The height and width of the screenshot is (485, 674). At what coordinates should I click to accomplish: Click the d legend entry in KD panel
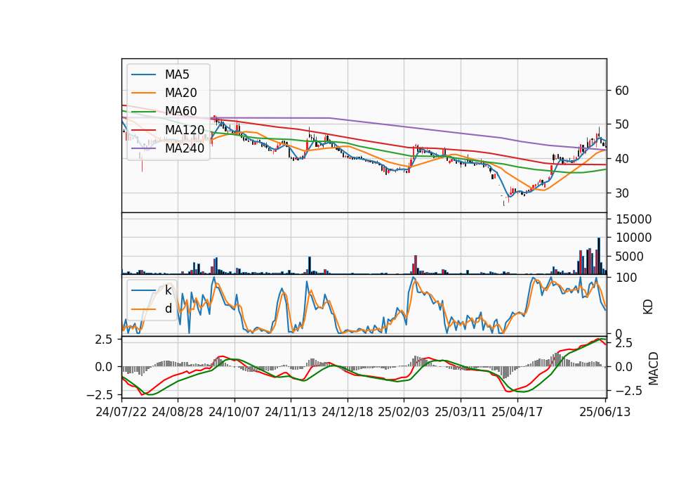click(x=152, y=309)
